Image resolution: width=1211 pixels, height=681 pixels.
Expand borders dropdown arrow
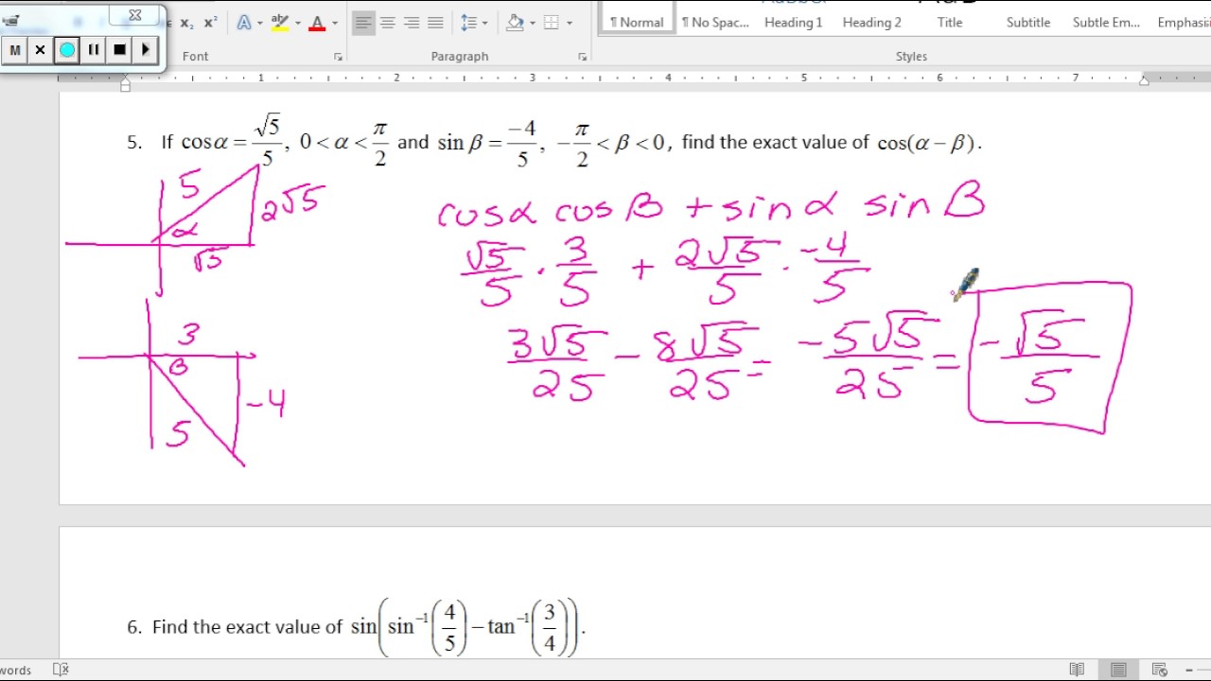click(x=569, y=23)
